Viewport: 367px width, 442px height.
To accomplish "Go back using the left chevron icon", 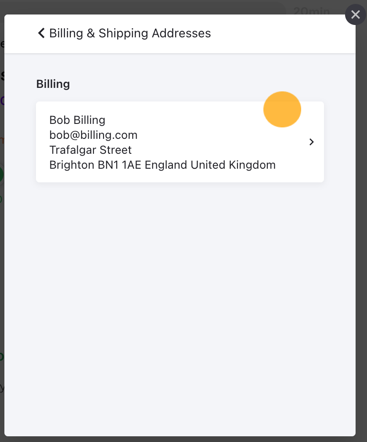I will [x=41, y=33].
